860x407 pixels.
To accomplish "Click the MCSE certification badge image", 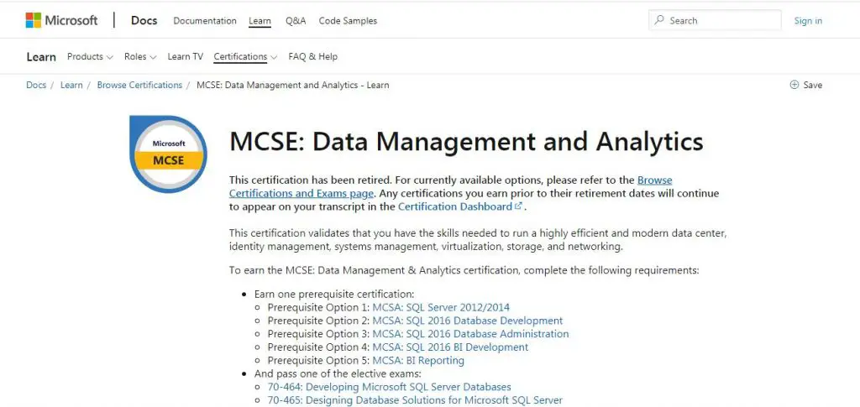I will pyautogui.click(x=168, y=154).
